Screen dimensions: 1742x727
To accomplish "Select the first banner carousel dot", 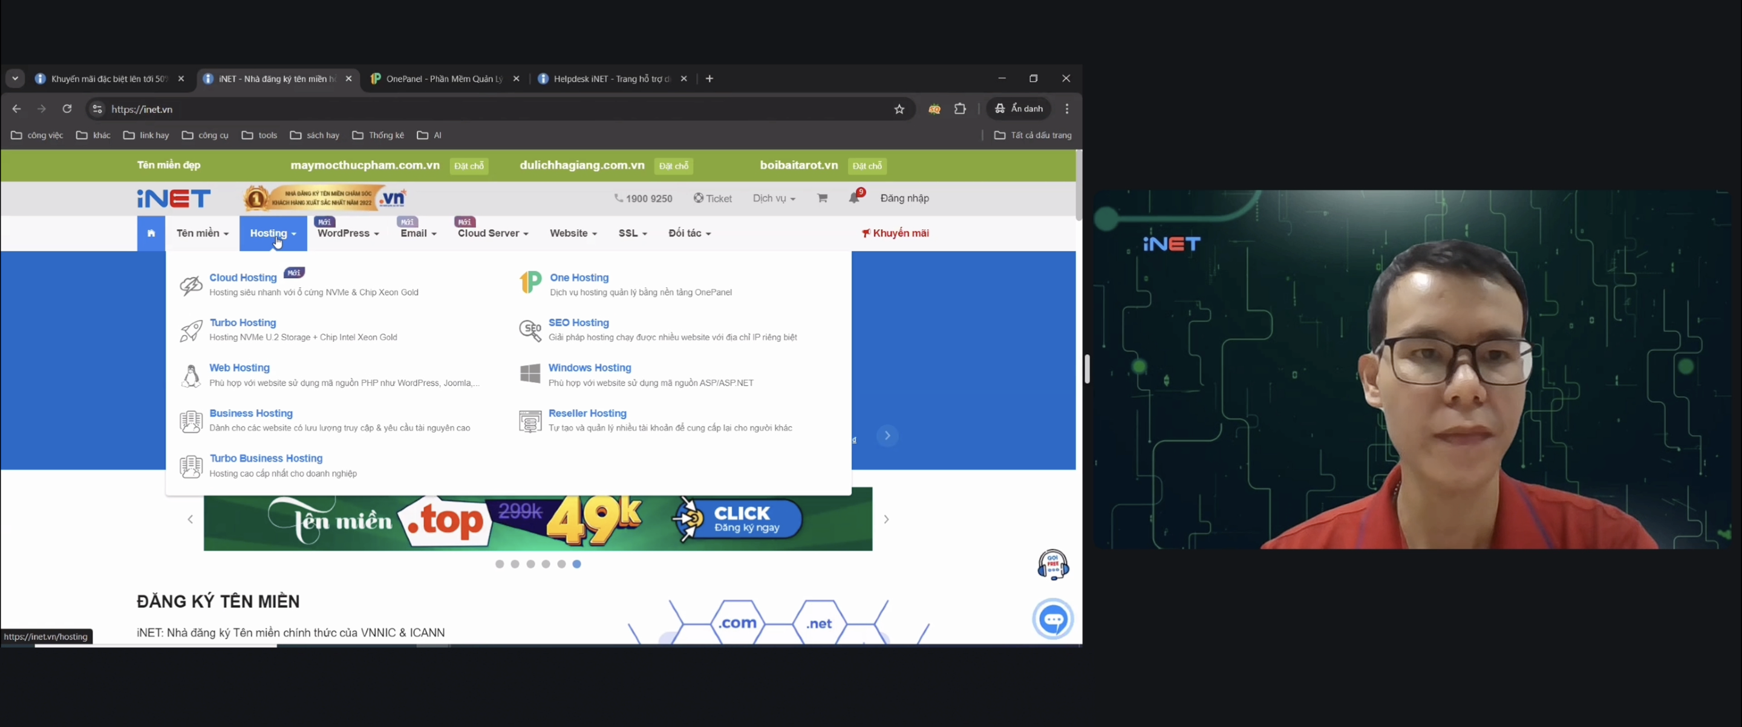I will (500, 564).
